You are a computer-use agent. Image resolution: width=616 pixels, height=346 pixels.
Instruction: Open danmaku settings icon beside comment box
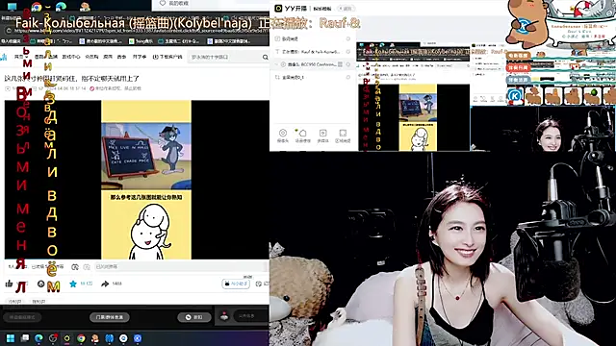click(87, 267)
